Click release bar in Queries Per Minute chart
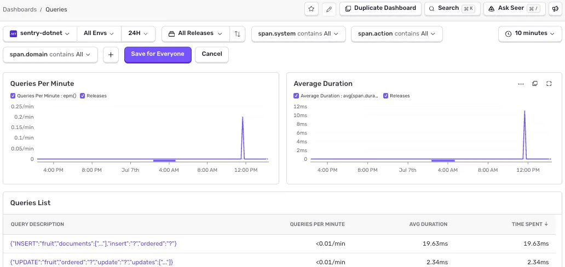565x267 pixels. click(x=164, y=160)
